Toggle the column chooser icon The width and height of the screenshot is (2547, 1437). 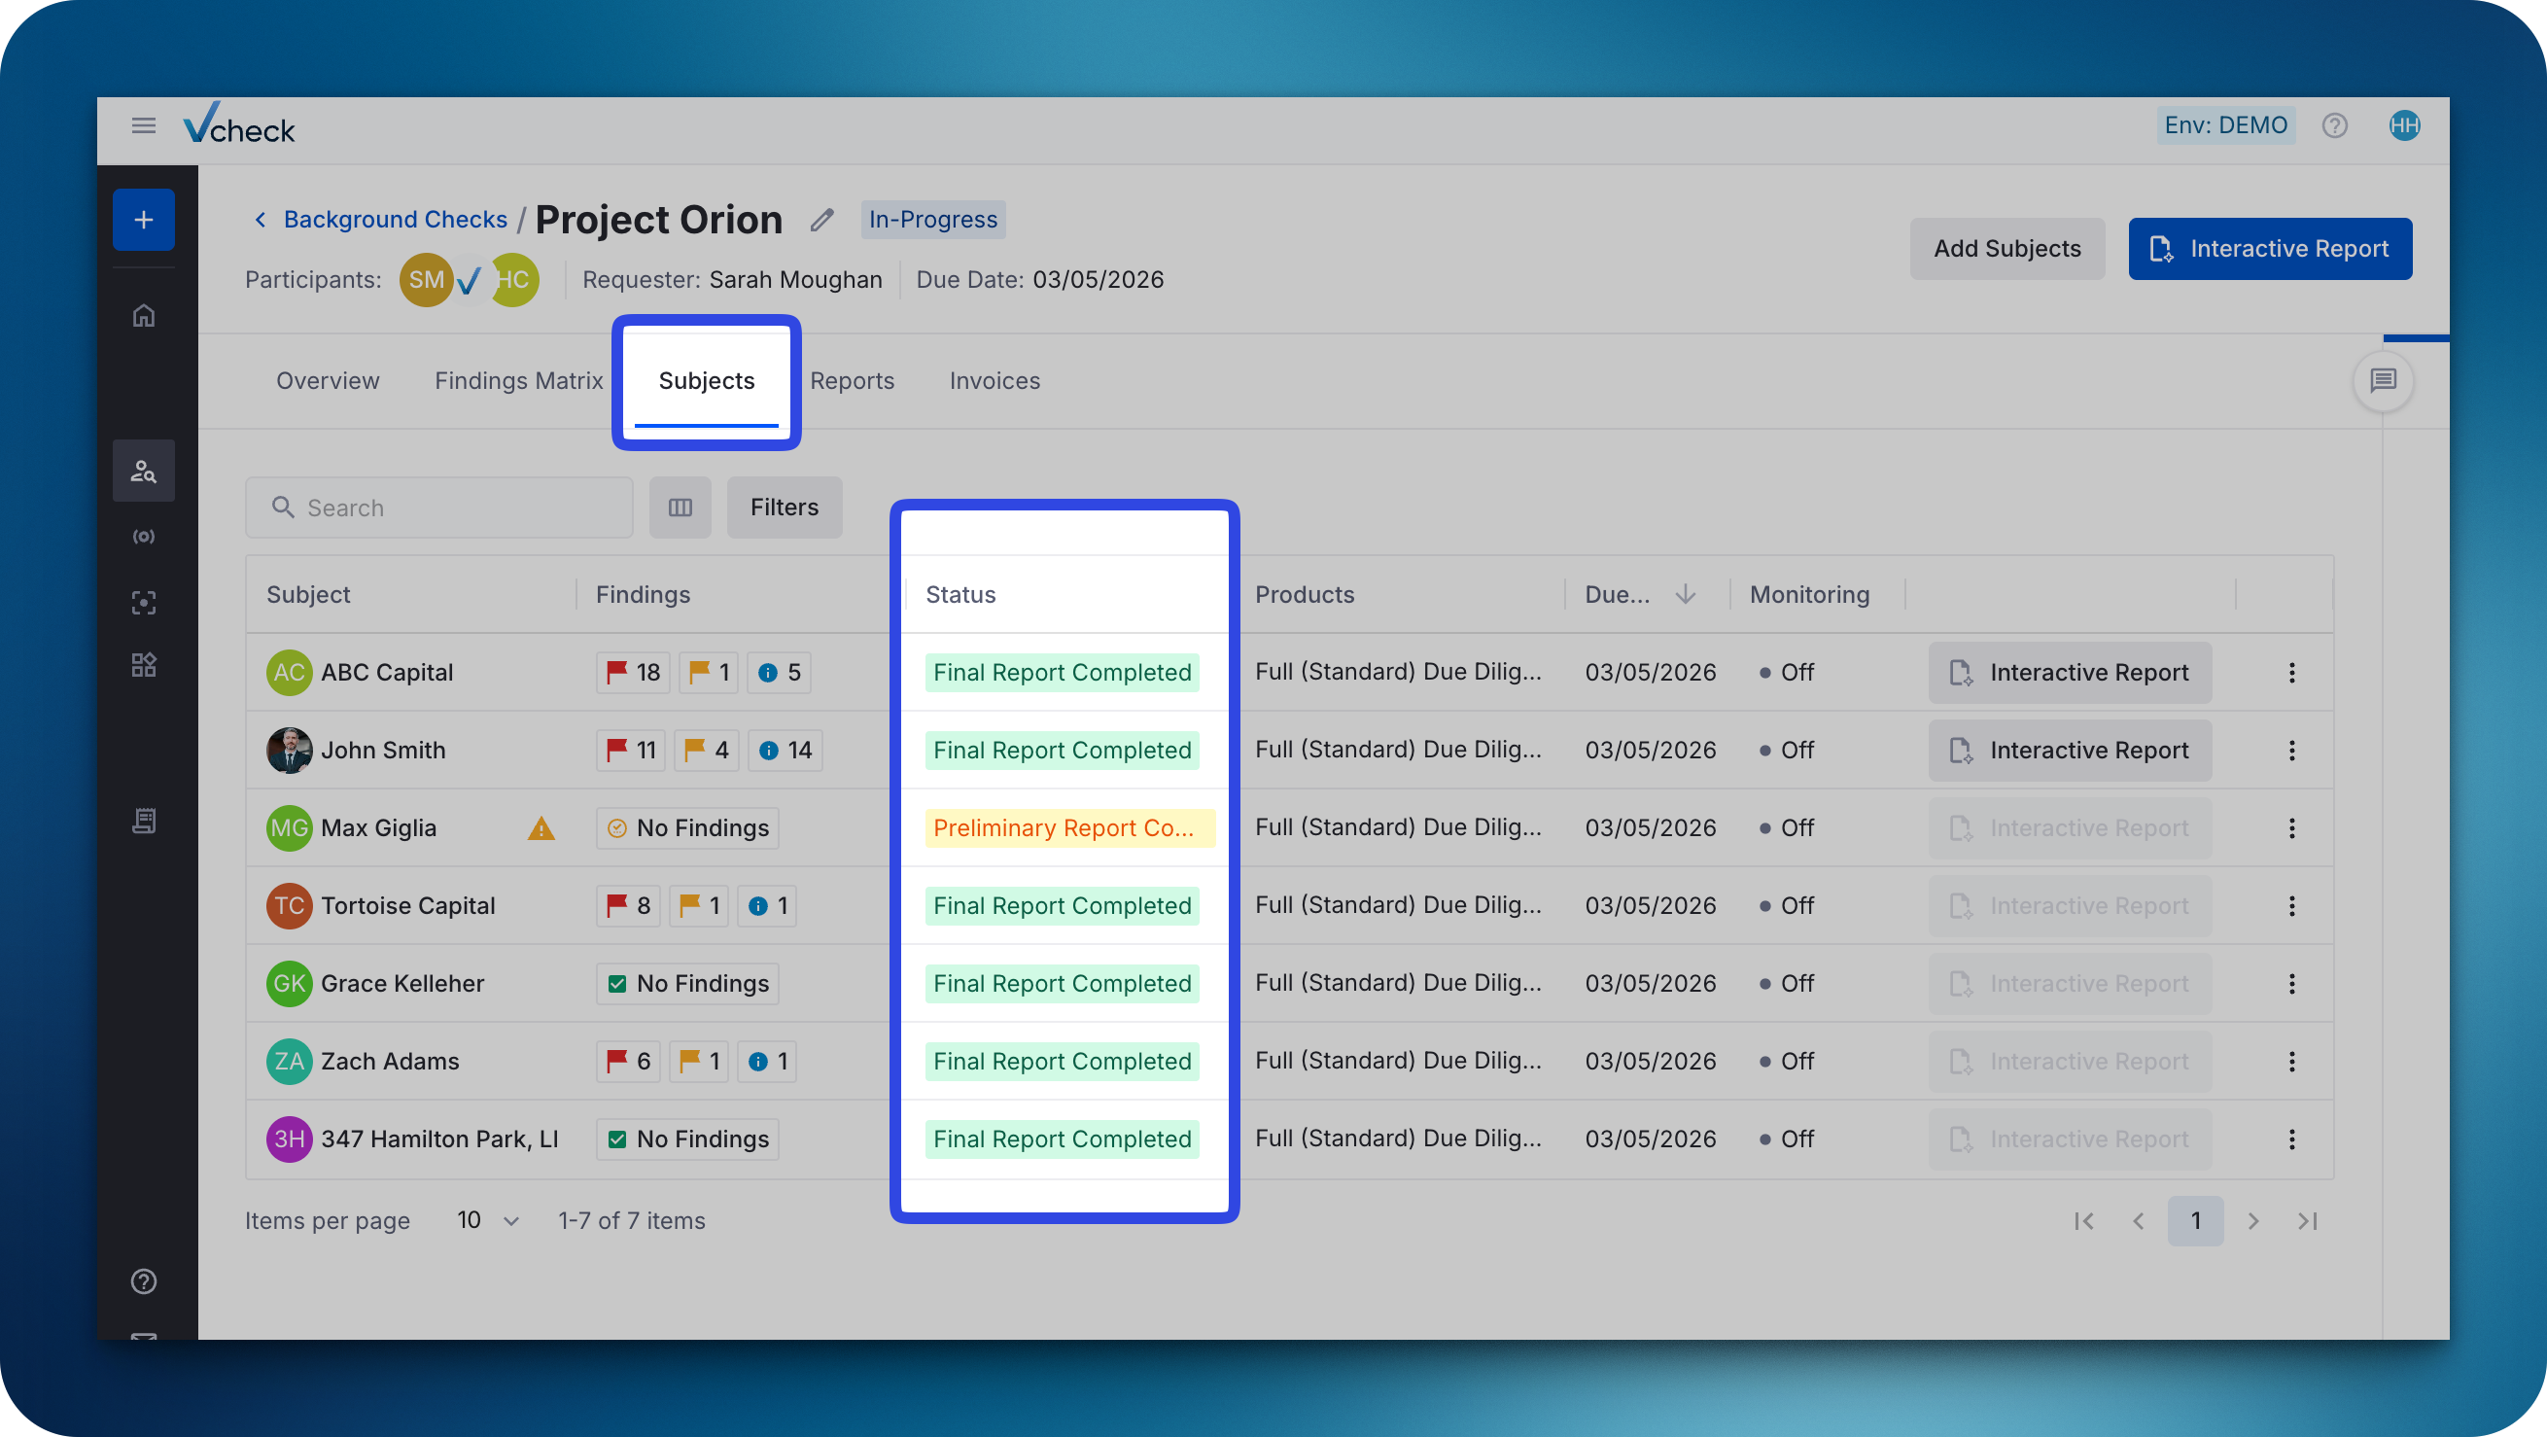click(x=680, y=508)
